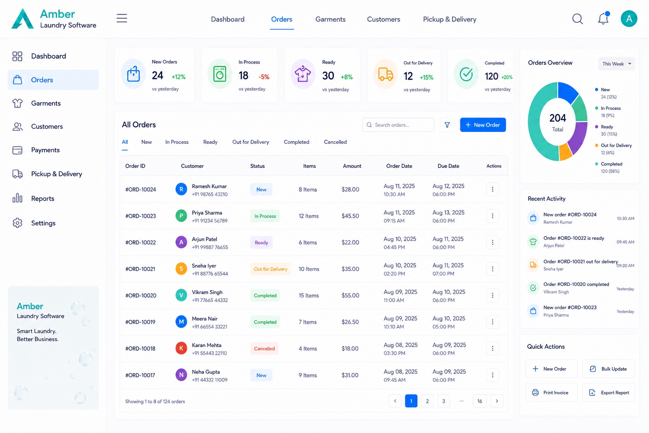Go to the next orders page

coord(497,401)
